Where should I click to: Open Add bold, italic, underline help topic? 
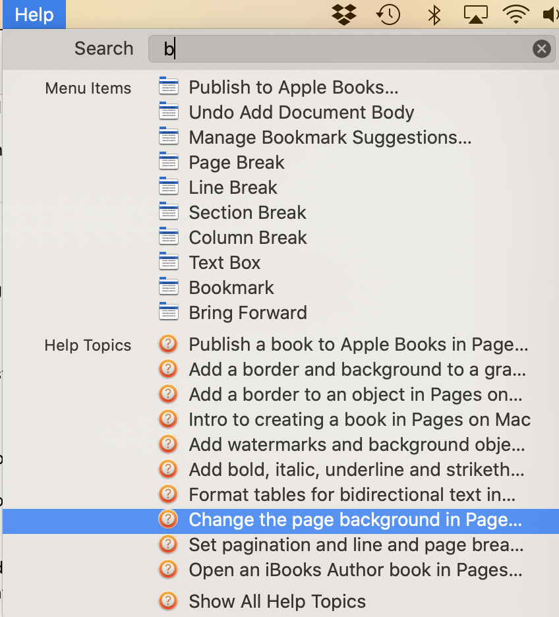(x=357, y=470)
